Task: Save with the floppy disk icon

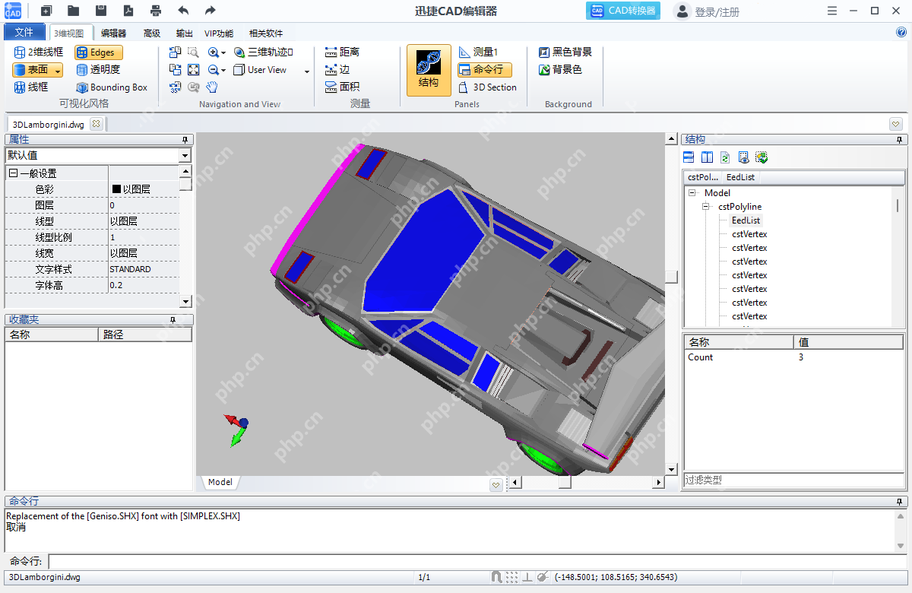Action: (x=101, y=11)
